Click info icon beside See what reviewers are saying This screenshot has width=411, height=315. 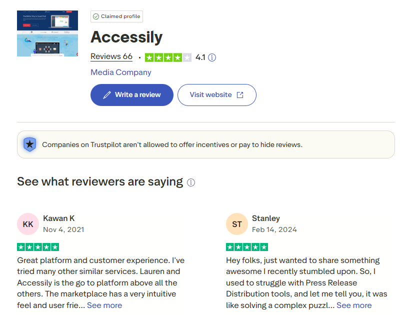(x=191, y=182)
